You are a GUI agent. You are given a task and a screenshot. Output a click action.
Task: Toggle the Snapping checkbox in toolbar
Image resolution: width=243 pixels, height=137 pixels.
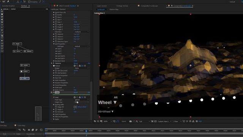(29, 2)
